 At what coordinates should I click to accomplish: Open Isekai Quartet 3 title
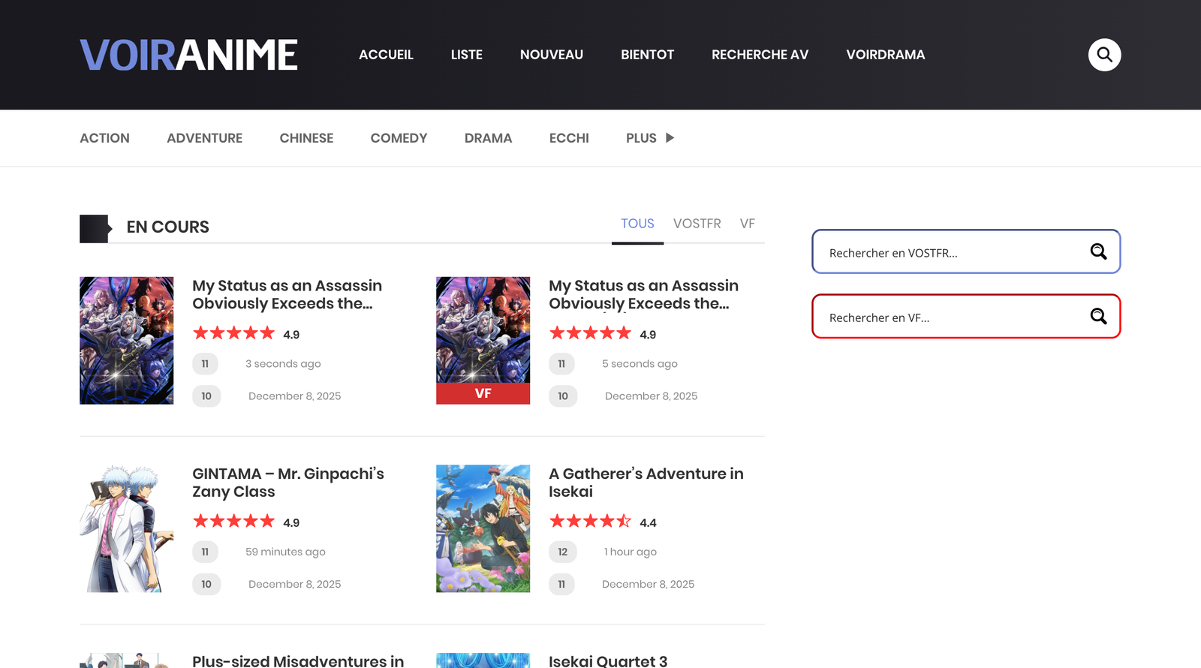(x=608, y=660)
